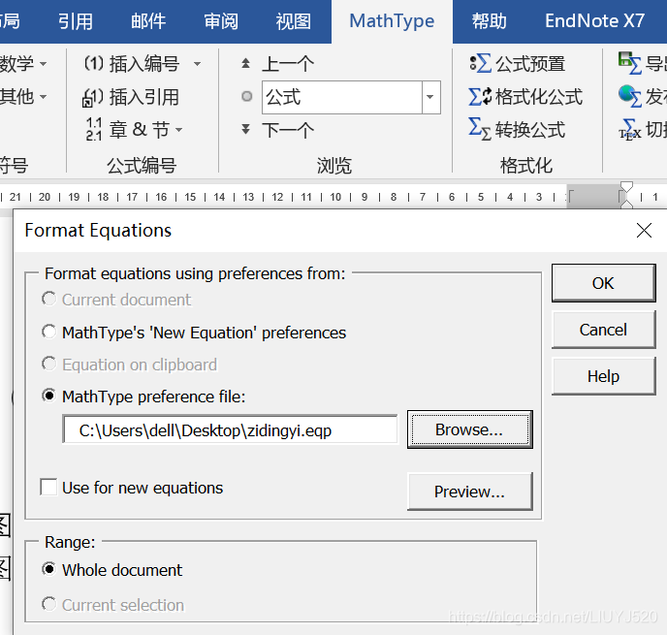Click the Cancel button
Screen dimensions: 667x635
click(x=604, y=330)
